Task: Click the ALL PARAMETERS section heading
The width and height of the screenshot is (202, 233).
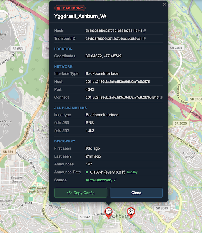Action: (70, 108)
